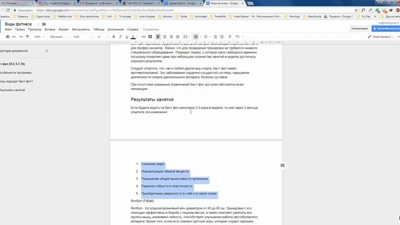Viewport: 400px width, 225px height.
Task: Open the Справка menu
Action: [x=132, y=29]
